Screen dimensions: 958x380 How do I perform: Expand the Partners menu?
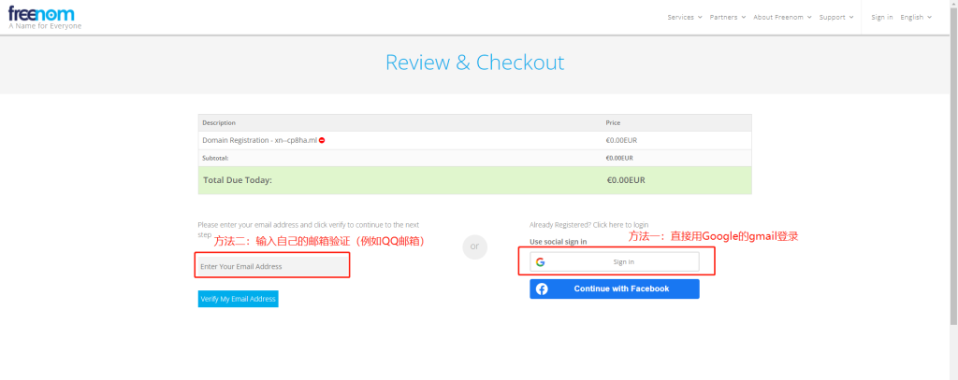[728, 17]
